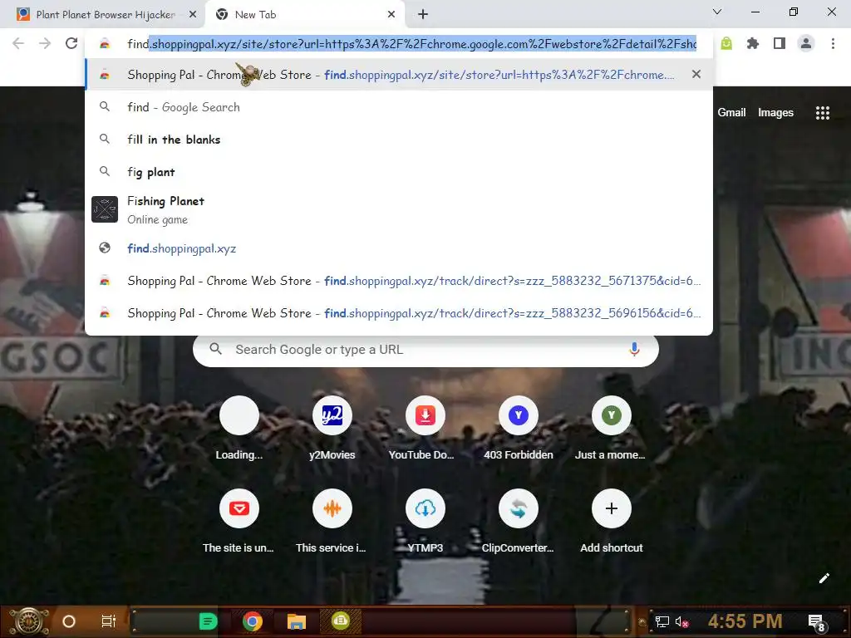Open the Google apps grid

[x=822, y=112]
